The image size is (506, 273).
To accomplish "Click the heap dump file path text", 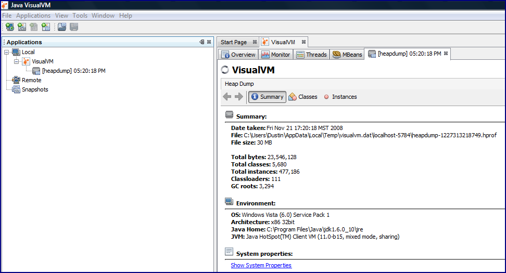I will coord(370,135).
